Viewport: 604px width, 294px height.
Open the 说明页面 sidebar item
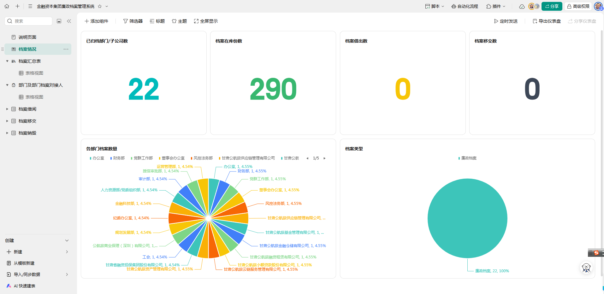(x=27, y=37)
